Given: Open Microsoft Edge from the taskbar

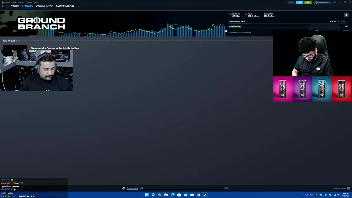Looking at the screenshot, I should click(173, 195).
